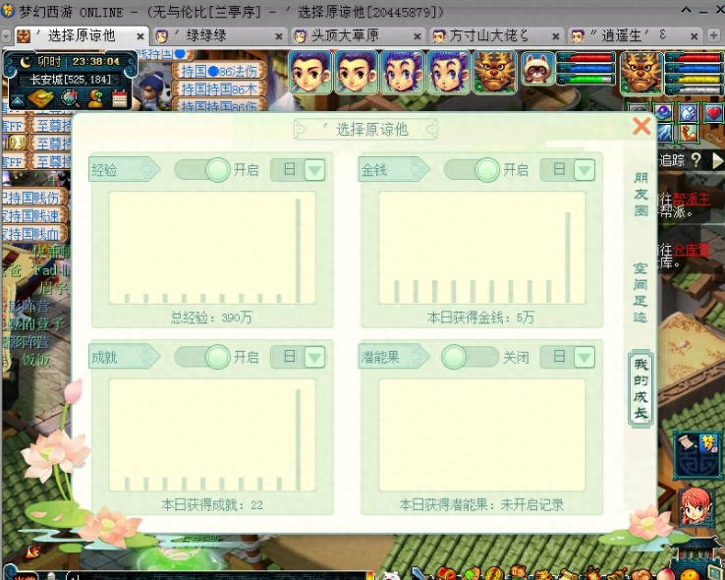Select the 我的成长 side tab
This screenshot has height=580, width=725.
(641, 389)
